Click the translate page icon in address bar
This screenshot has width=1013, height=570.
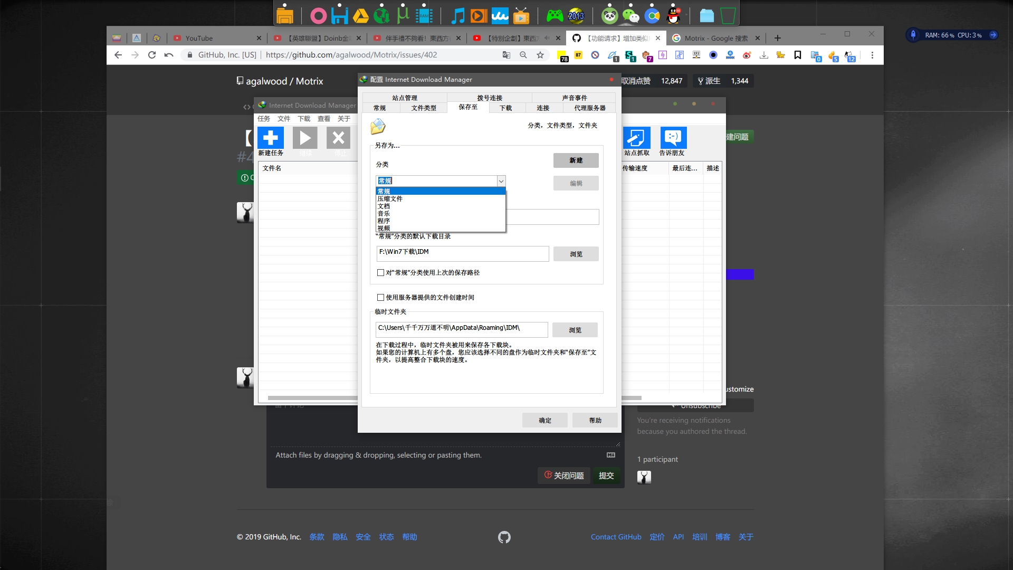coord(506,55)
